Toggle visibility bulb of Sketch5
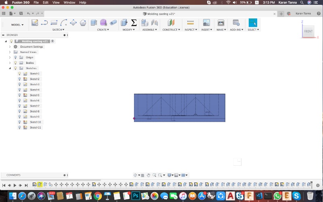Screen dimensions: 323x202 [x=19, y=95]
